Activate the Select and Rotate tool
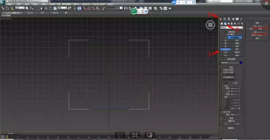 coord(50,8)
